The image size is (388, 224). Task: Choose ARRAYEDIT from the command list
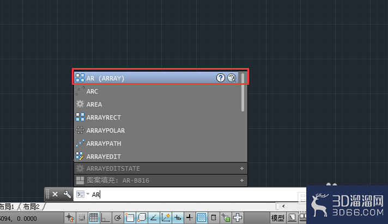[156, 157]
